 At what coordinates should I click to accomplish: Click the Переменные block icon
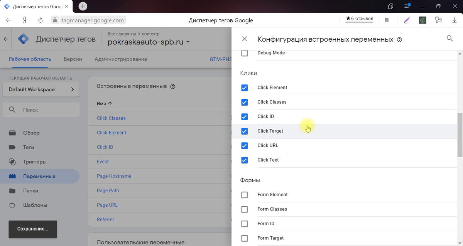tap(12, 176)
